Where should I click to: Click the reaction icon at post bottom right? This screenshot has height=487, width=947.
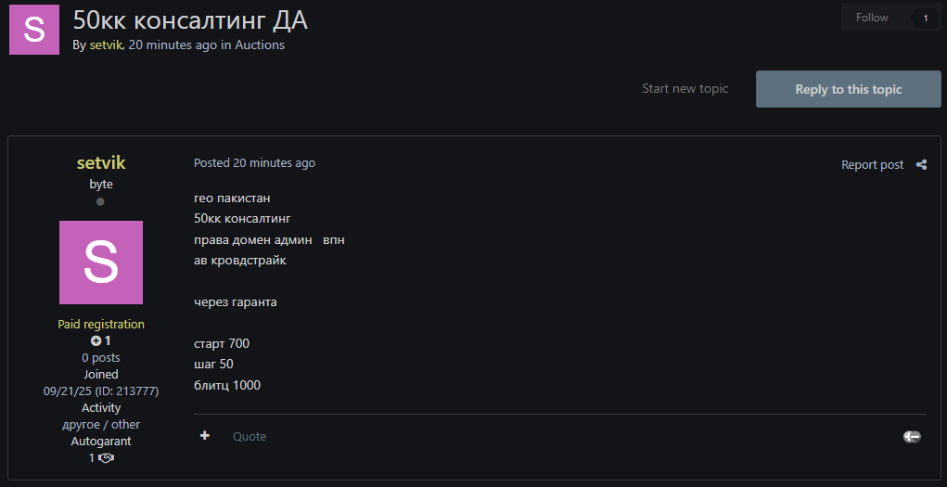click(x=912, y=436)
